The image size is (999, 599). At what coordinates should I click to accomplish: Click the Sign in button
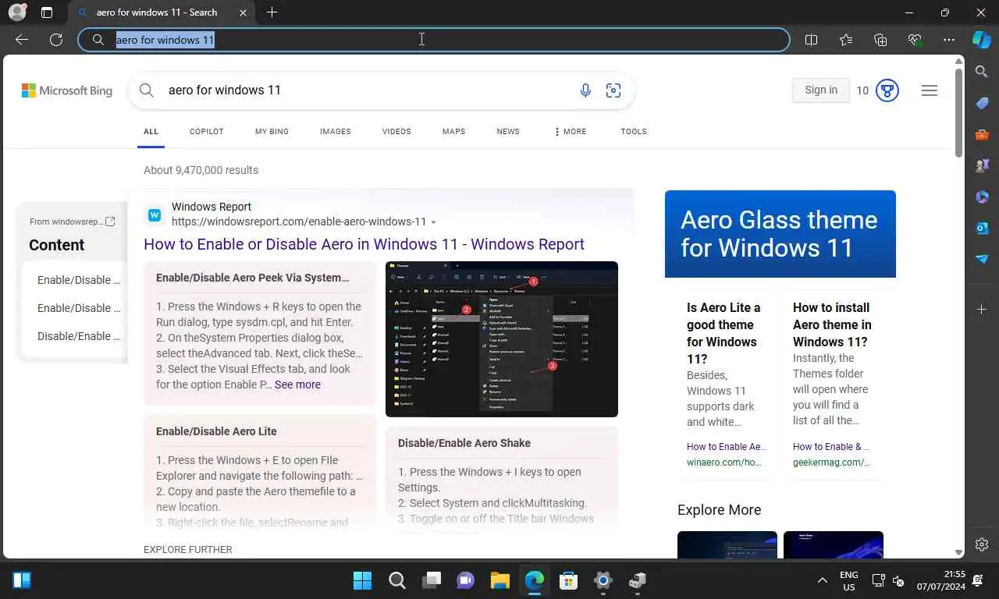(821, 90)
